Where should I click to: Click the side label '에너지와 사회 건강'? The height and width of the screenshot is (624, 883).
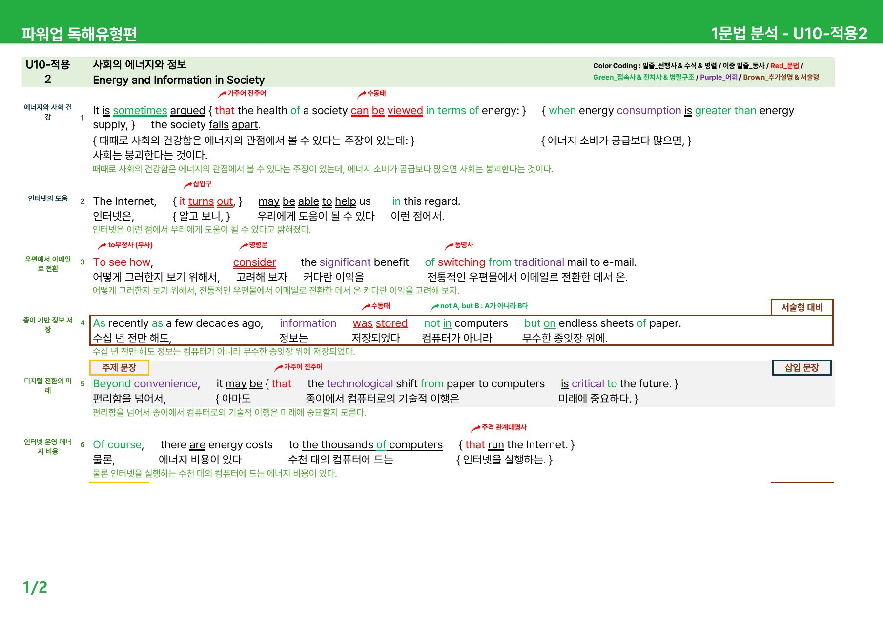pos(48,112)
